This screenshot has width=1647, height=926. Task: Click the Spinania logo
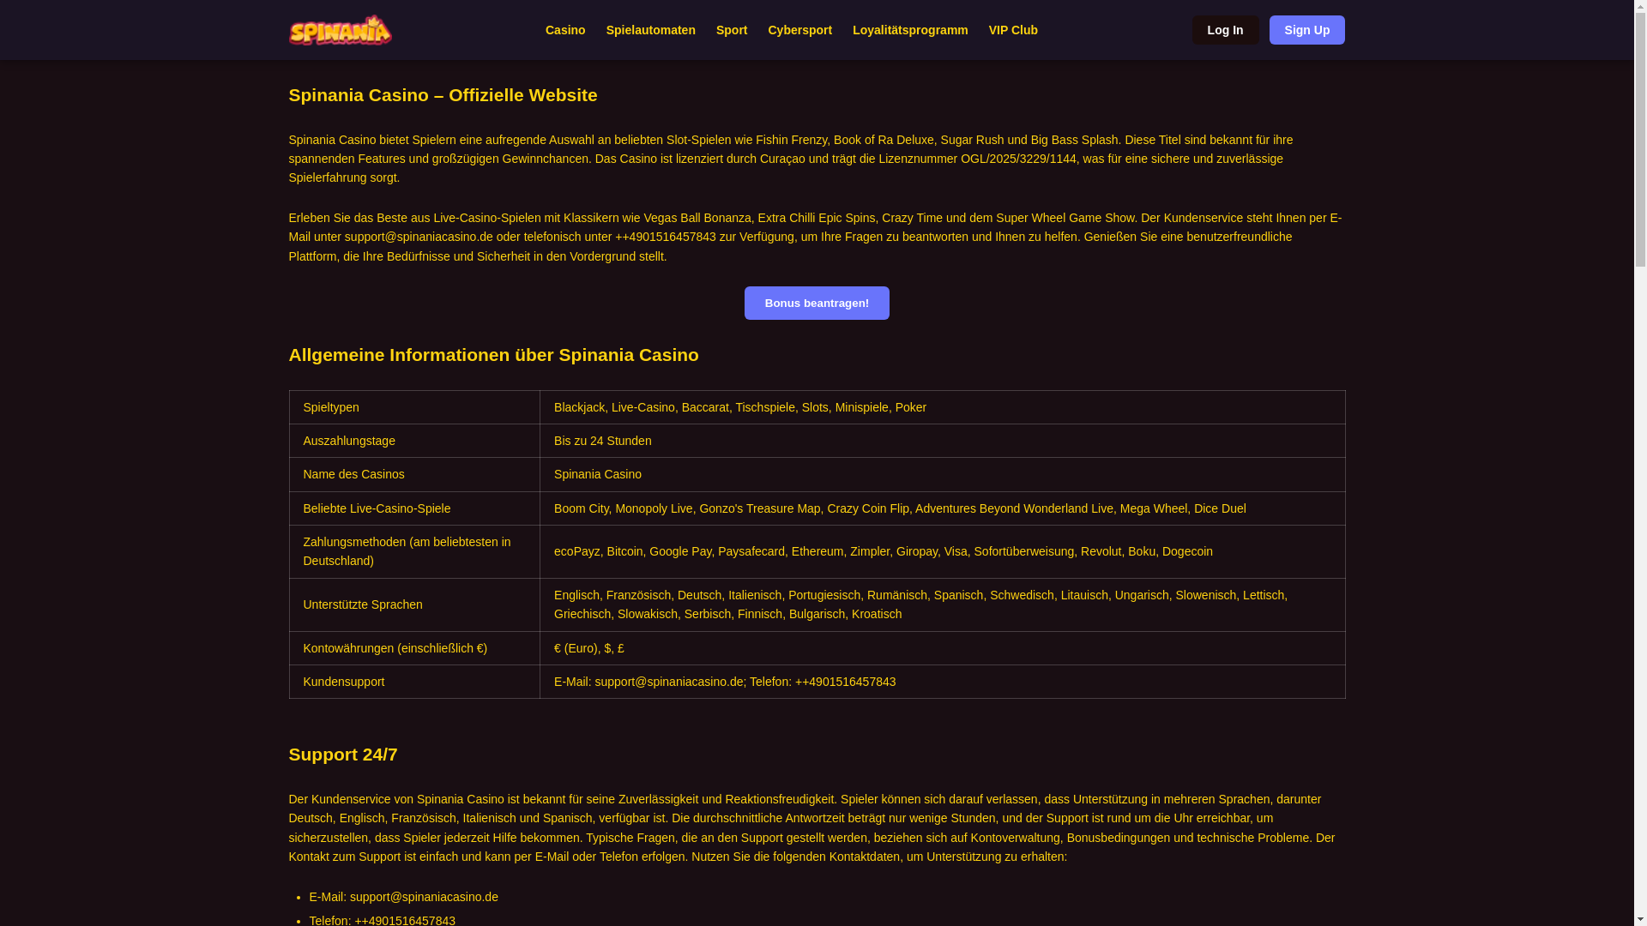pos(341,30)
